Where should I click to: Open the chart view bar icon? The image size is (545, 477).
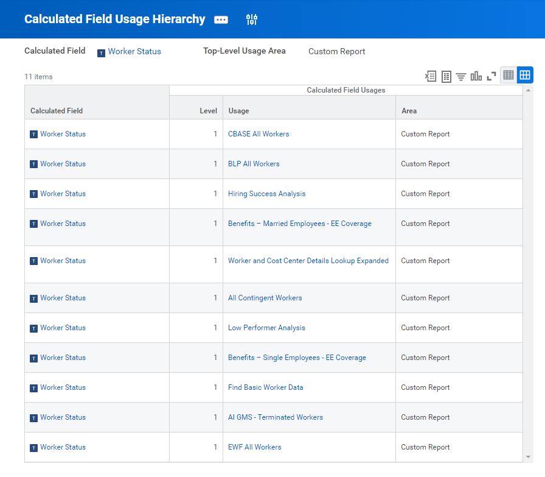(476, 76)
